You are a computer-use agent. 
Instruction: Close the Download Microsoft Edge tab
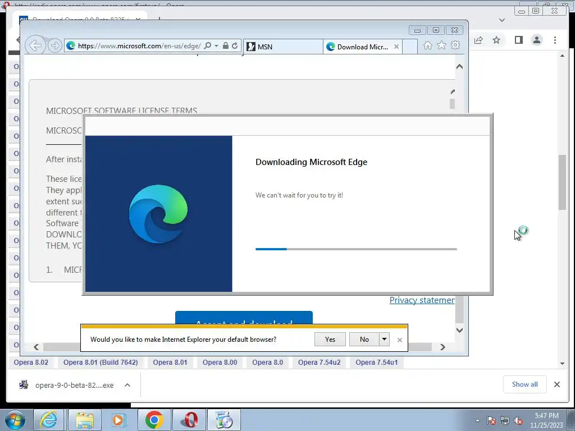[396, 47]
